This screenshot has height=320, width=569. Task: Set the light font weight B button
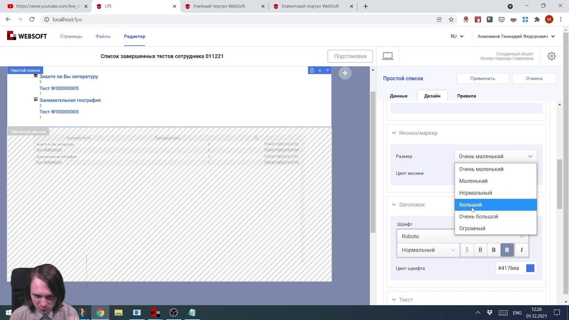480,250
